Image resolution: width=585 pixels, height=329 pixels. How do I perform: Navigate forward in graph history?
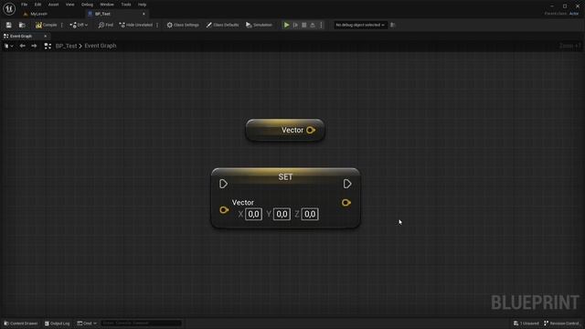pyautogui.click(x=34, y=46)
